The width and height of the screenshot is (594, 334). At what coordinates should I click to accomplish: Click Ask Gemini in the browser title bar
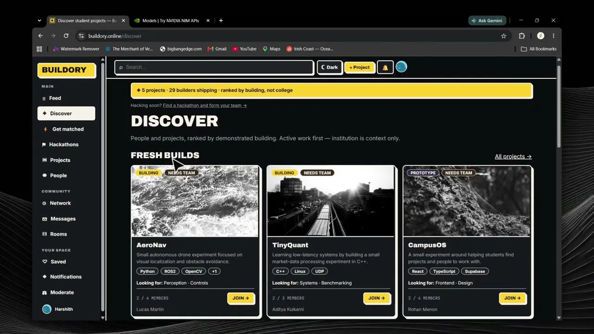tap(486, 20)
